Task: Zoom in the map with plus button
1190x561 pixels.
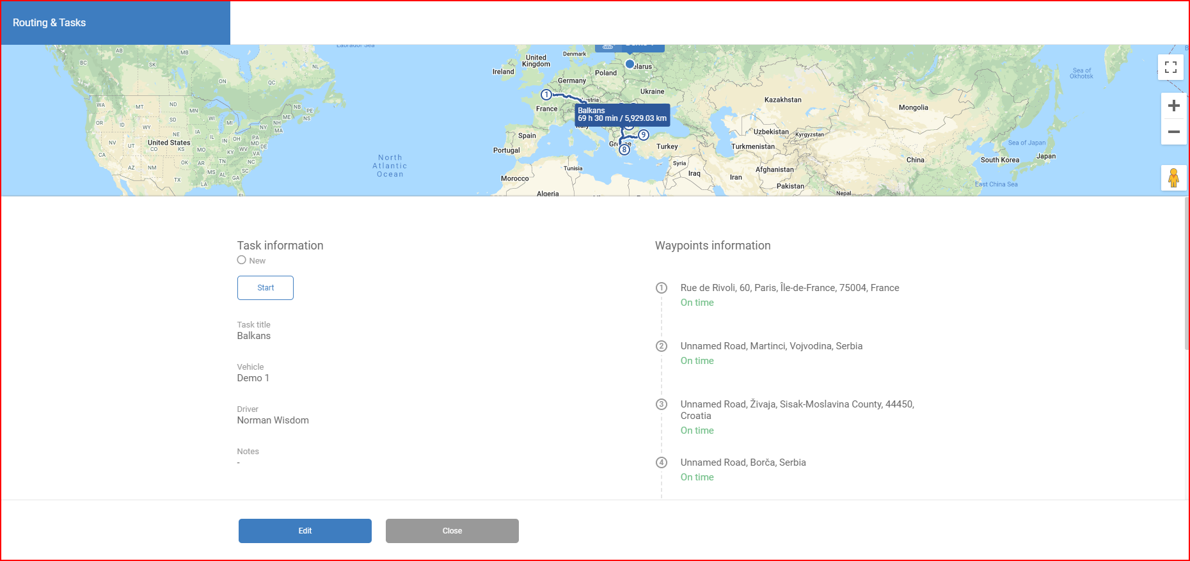Action: click(x=1173, y=106)
